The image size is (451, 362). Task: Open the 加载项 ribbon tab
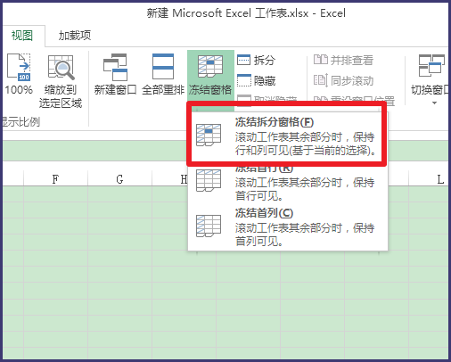(x=75, y=36)
